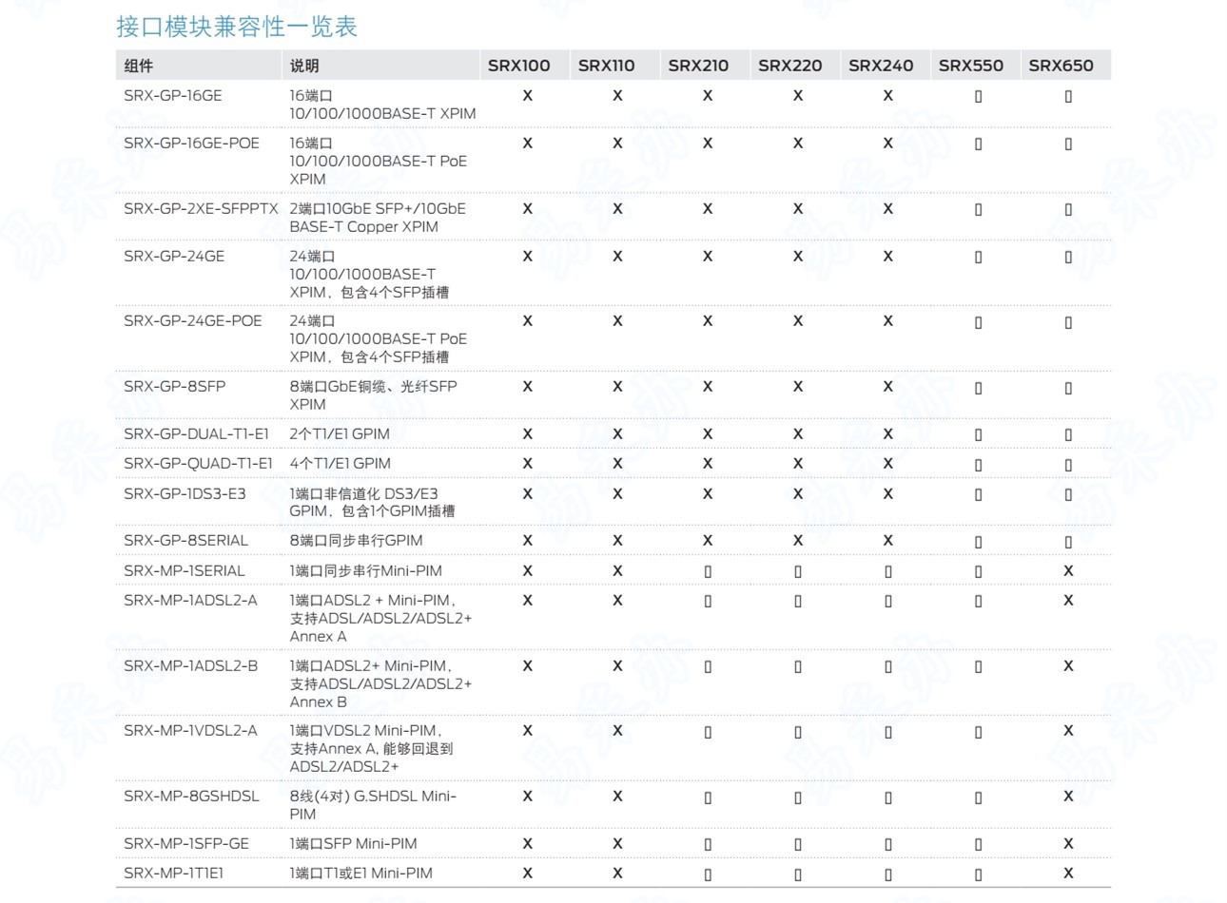Click description 8端口GbE铜缆、光纤SFP XPIM
The width and height of the screenshot is (1227, 903).
pos(373,395)
